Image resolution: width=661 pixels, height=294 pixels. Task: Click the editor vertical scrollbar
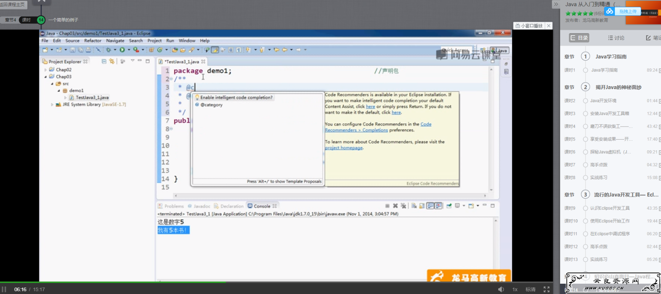tap(491, 130)
